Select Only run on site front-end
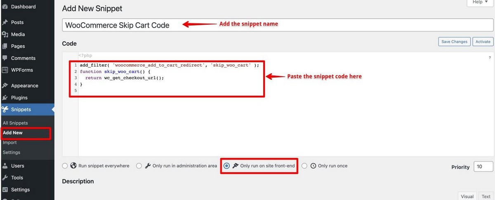 [x=226, y=166]
